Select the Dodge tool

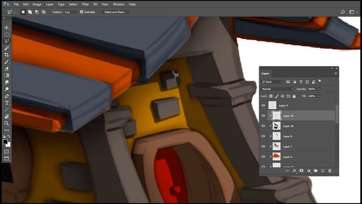point(6,90)
